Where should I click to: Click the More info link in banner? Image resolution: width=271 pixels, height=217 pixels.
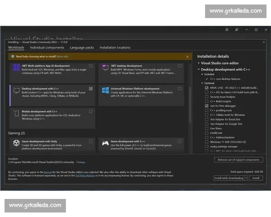(x=63, y=57)
